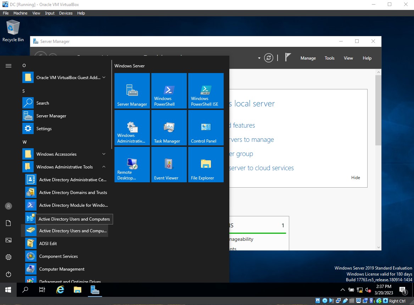Open the Server Manager breadcrumb dropdown arrow
414x305 pixels.
pos(259,58)
